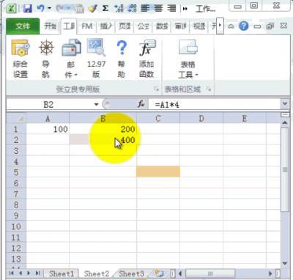Screen dimensions: 293x280
Task: Click the blue Help icon in ribbon bar
Action: coord(243,26)
